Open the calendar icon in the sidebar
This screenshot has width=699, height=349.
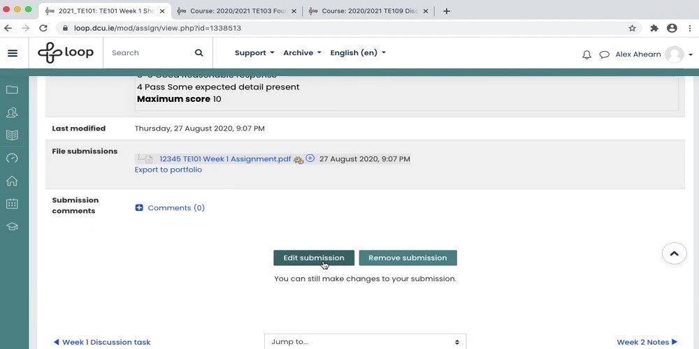12,204
